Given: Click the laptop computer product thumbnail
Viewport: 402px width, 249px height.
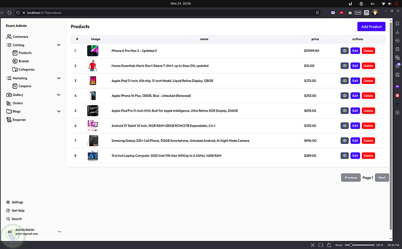Looking at the screenshot, I should coord(92,155).
